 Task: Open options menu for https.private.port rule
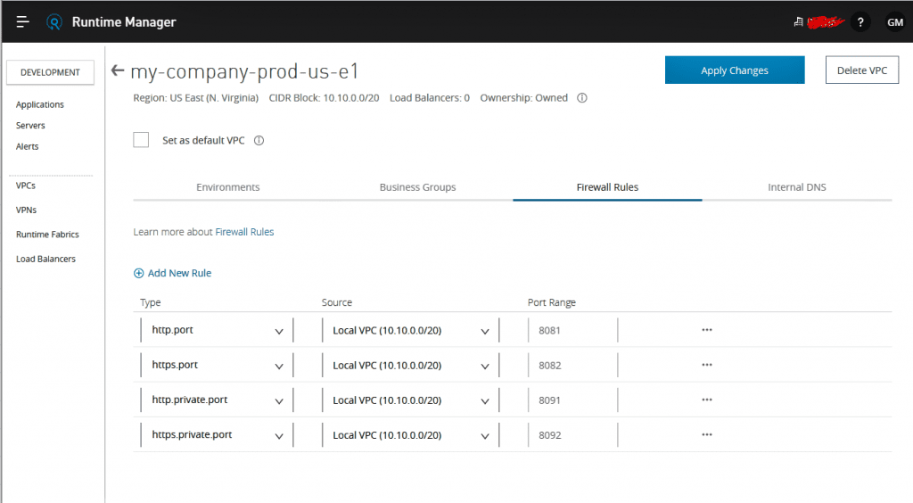707,434
